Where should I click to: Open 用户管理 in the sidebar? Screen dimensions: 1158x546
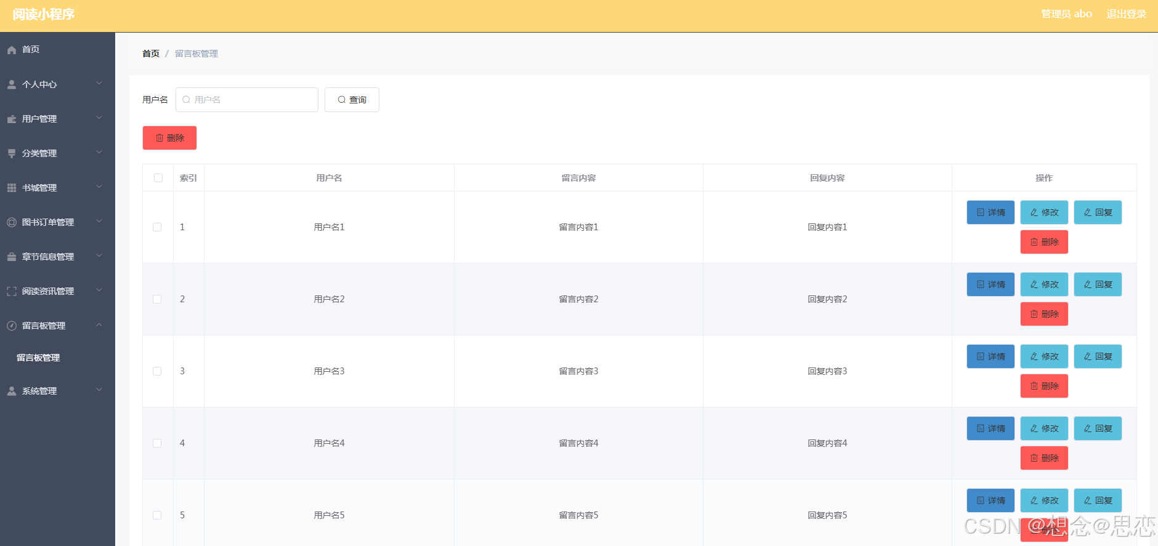pos(57,119)
